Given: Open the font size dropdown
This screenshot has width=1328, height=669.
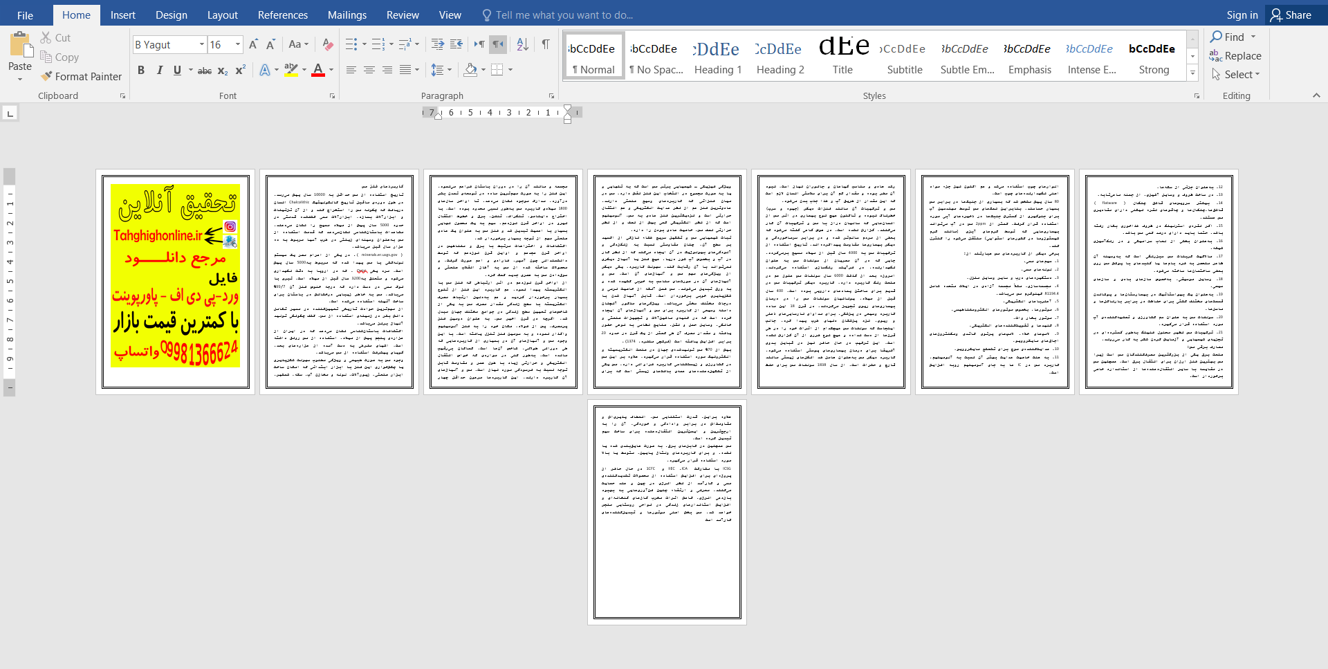Looking at the screenshot, I should pyautogui.click(x=238, y=44).
